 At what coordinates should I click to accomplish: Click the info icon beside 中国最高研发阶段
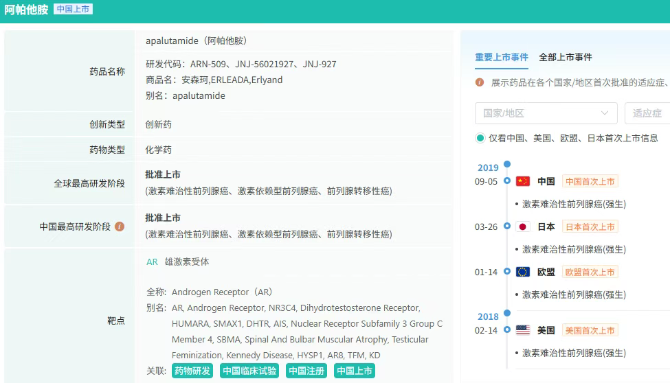(x=120, y=227)
